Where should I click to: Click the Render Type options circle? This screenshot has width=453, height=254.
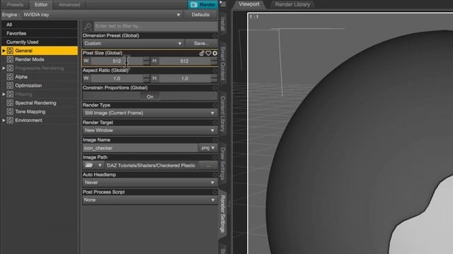[214, 105]
